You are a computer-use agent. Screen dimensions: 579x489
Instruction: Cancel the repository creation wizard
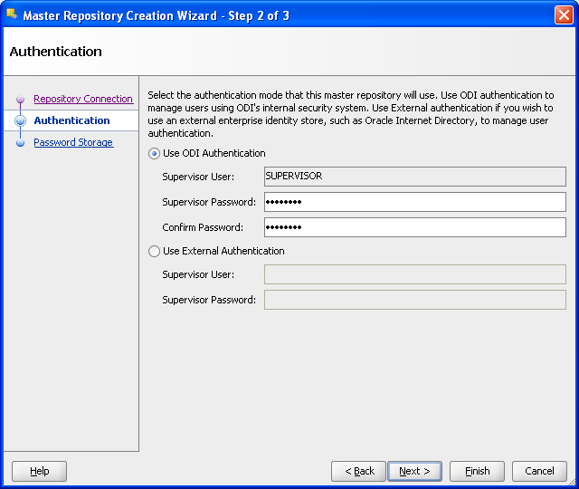(539, 471)
